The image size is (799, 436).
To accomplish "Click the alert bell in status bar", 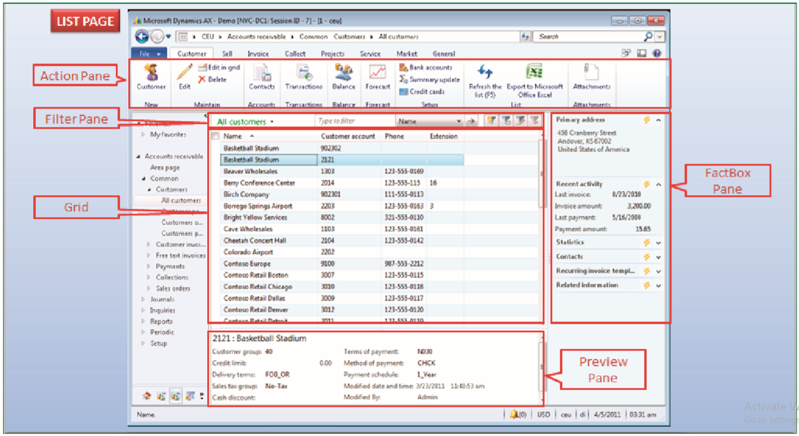I will [x=514, y=415].
